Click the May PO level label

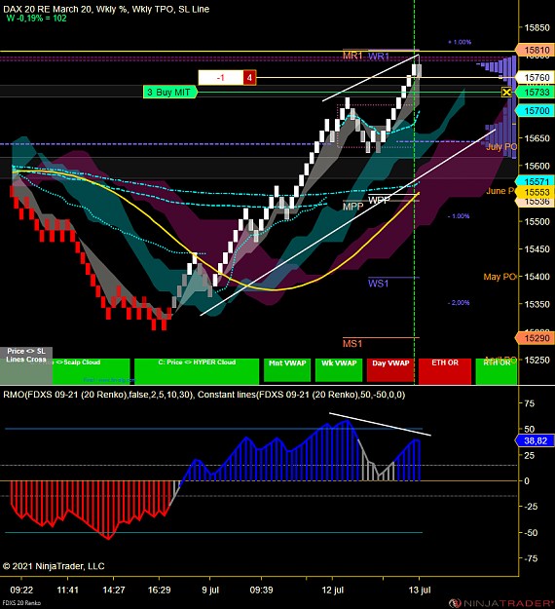499,277
